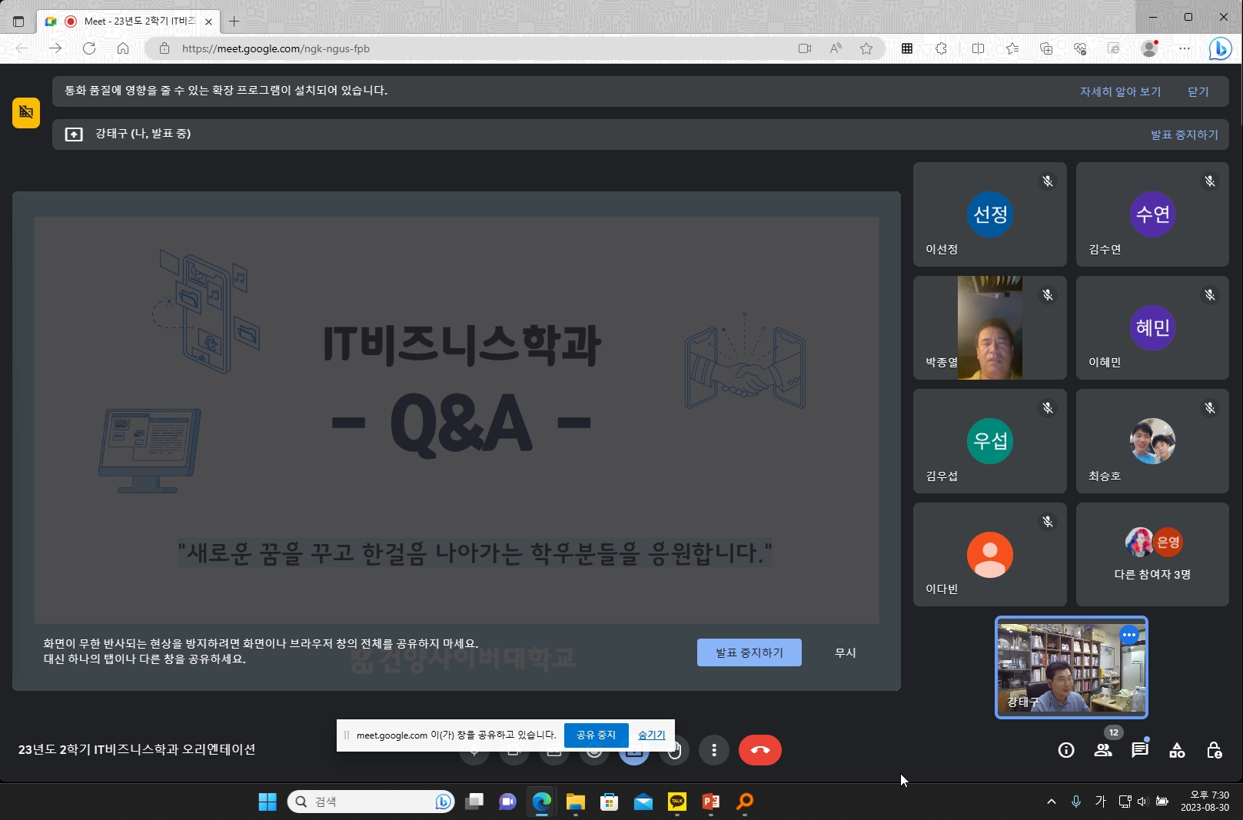
Task: Open host controls lock icon
Action: [x=1213, y=750]
